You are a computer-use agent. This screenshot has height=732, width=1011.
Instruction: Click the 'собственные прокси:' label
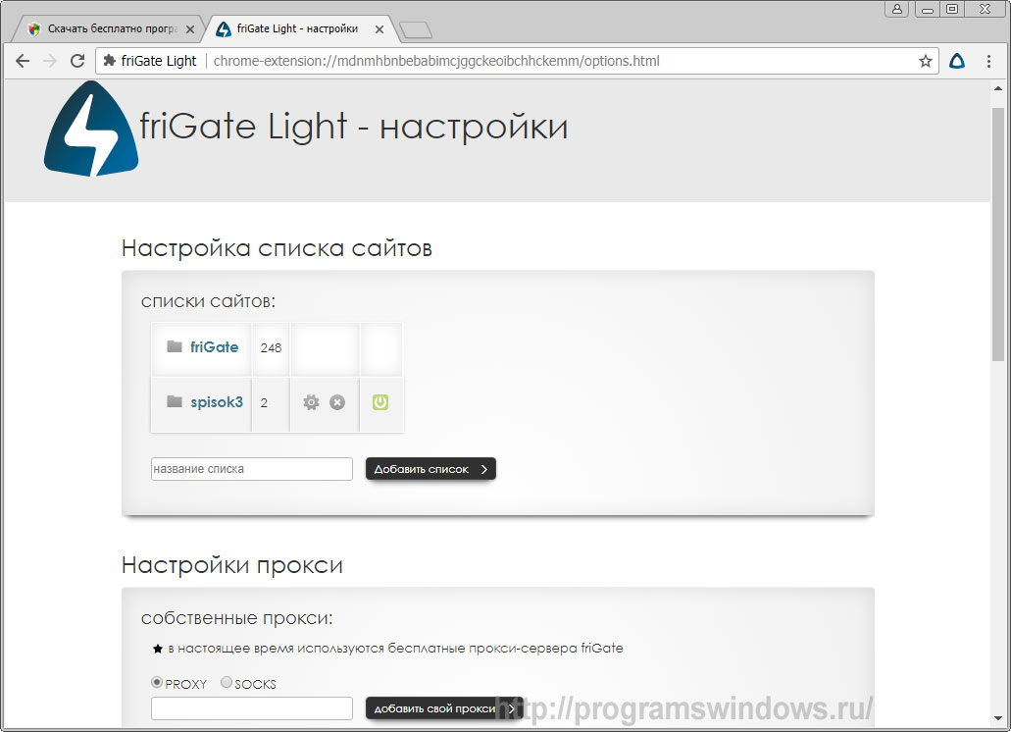[x=236, y=618]
